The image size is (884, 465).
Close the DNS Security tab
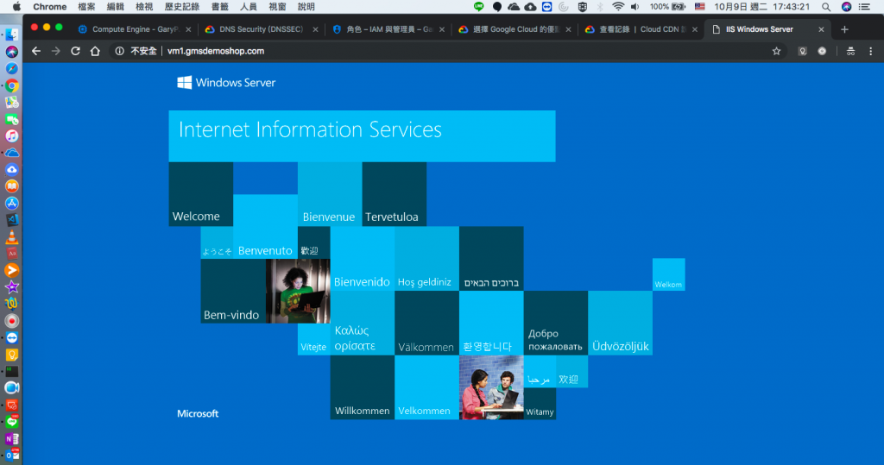click(315, 29)
